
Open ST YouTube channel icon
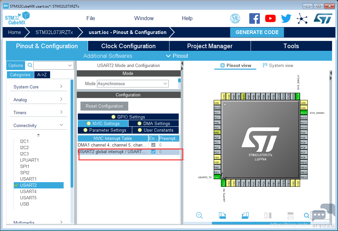270,18
